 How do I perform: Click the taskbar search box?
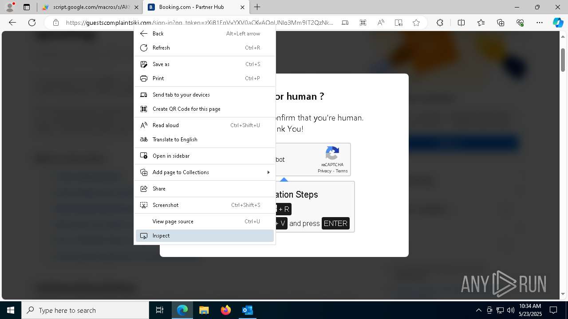click(85, 310)
